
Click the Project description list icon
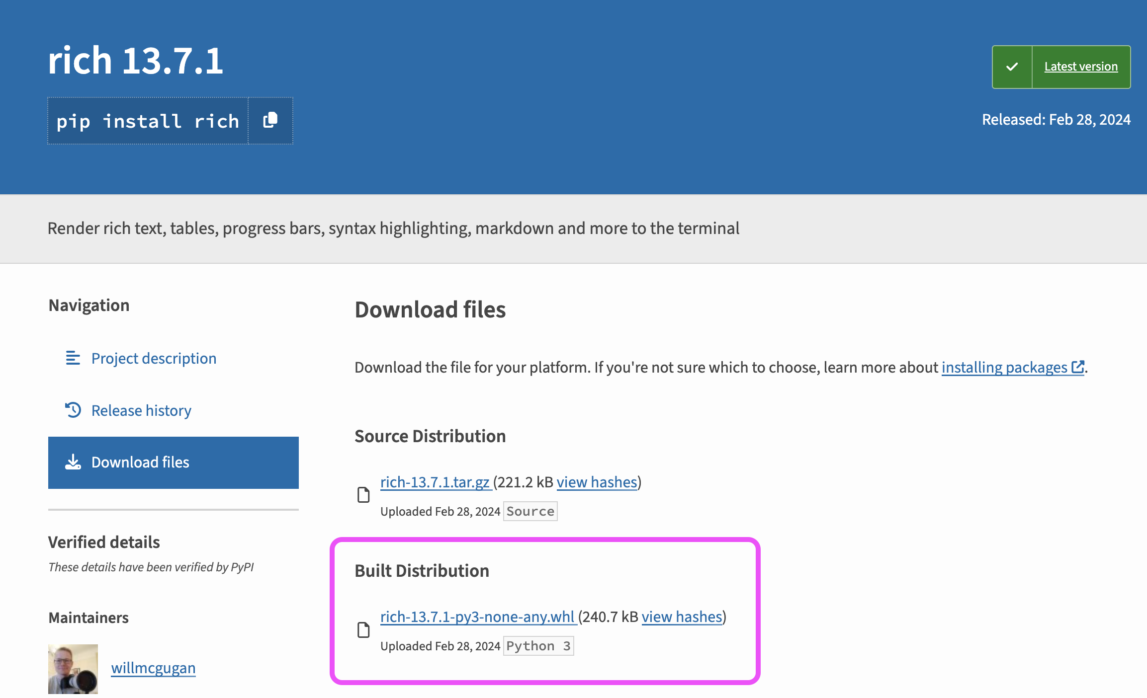(x=73, y=358)
